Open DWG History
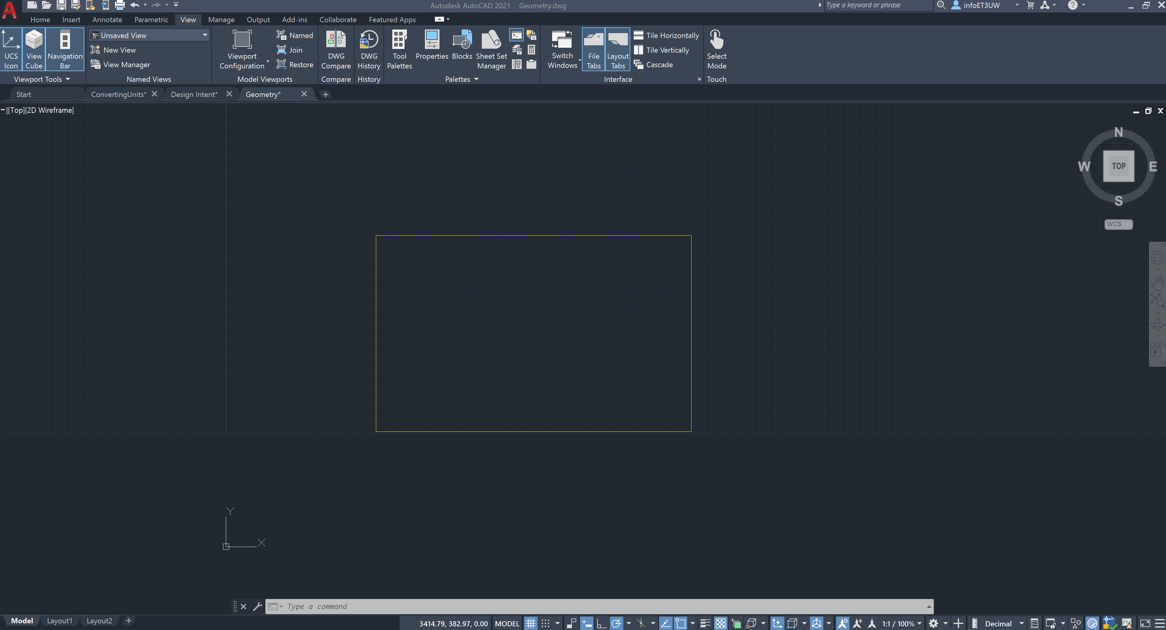This screenshot has height=630, width=1166. (x=369, y=47)
